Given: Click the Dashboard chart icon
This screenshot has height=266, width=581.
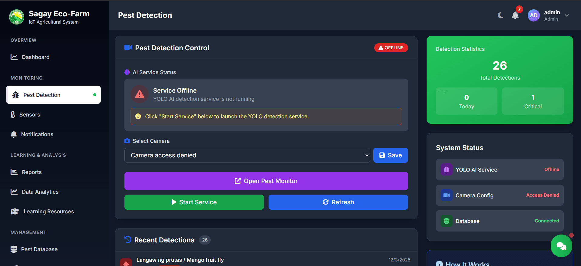Looking at the screenshot, I should coord(14,57).
